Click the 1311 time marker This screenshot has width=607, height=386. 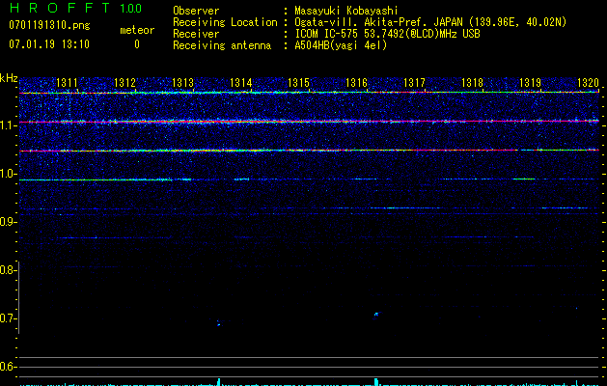click(68, 84)
